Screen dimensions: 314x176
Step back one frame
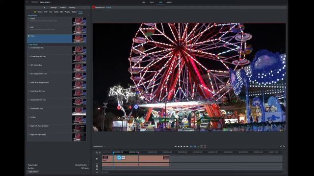pos(179,147)
